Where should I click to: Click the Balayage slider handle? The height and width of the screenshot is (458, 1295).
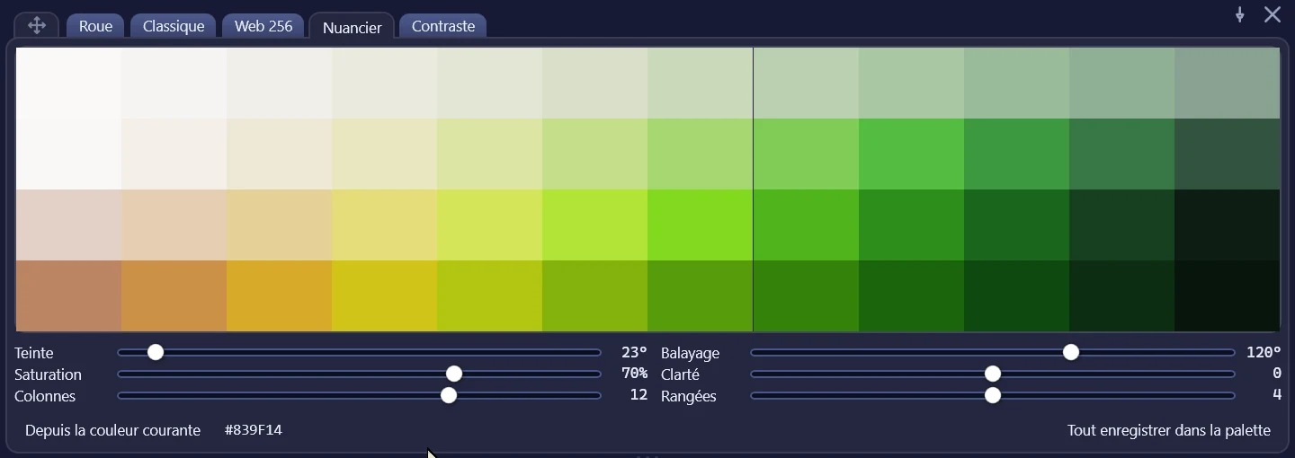[x=1070, y=352]
